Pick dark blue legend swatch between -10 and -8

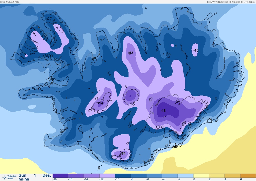pos(123,176)
